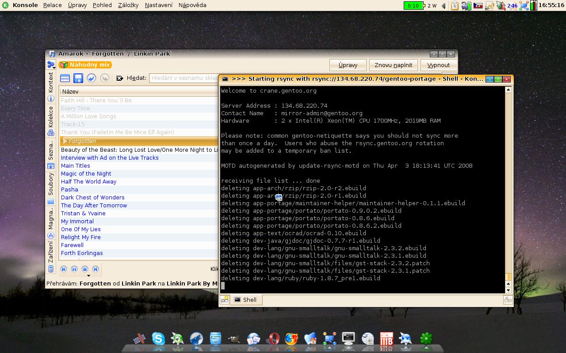This screenshot has height=353, width=566.
Task: Select the track Farewell
Action: [x=139, y=245]
